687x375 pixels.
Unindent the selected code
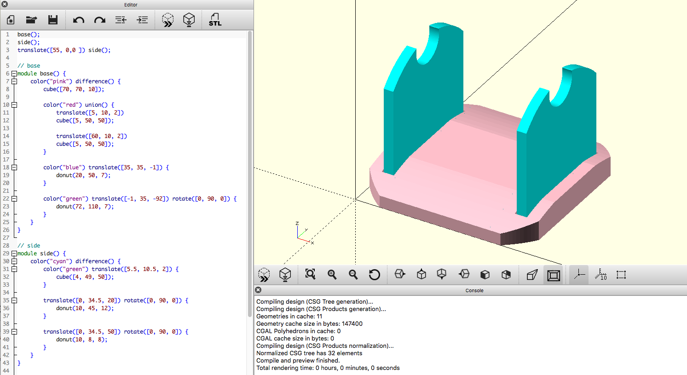[x=121, y=20]
